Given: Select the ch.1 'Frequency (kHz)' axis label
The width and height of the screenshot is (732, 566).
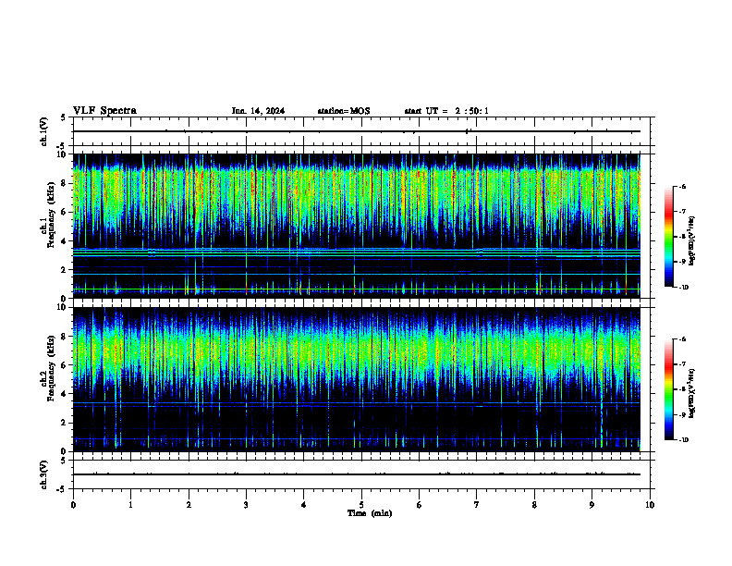Looking at the screenshot, I should coord(51,215).
